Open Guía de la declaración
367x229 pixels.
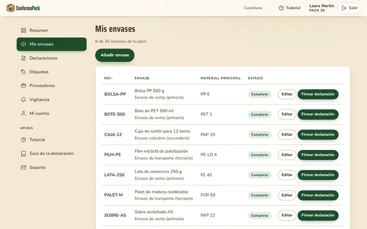click(x=52, y=153)
